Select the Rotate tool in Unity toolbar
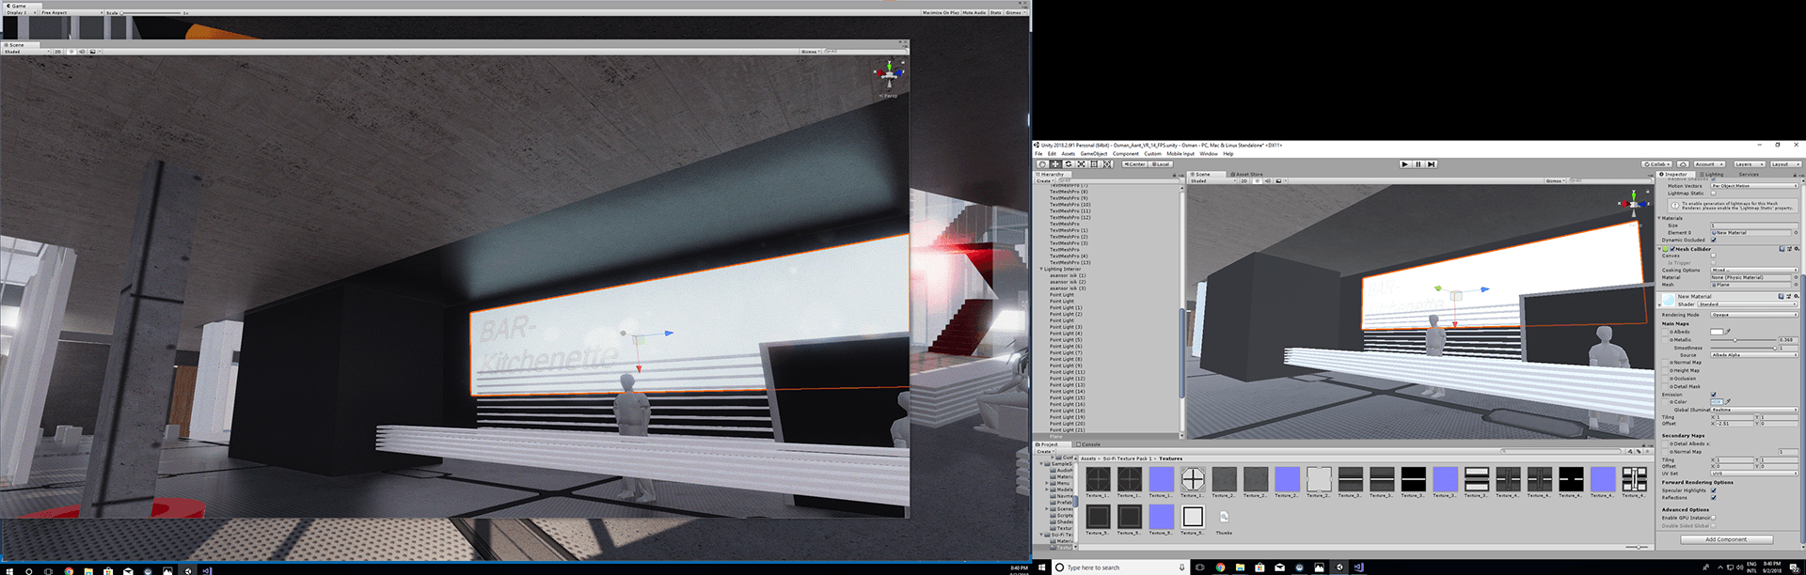 pos(1069,164)
